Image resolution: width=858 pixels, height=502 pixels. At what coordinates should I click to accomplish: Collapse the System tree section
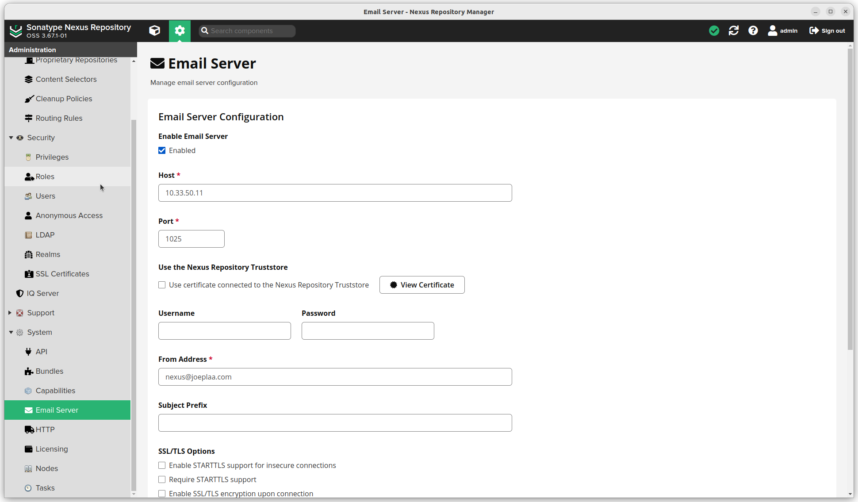pyautogui.click(x=11, y=332)
